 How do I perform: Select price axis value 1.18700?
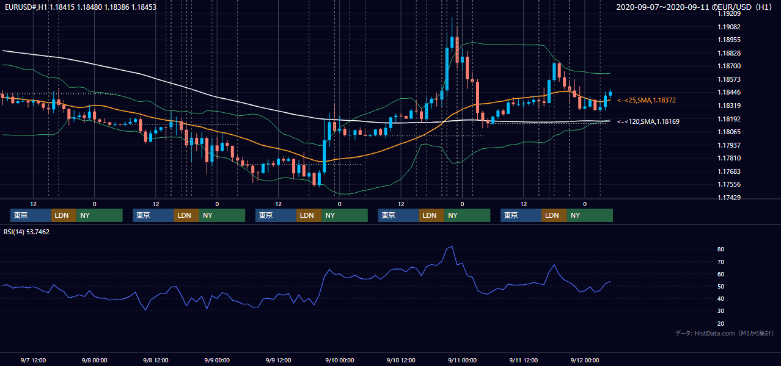point(728,66)
